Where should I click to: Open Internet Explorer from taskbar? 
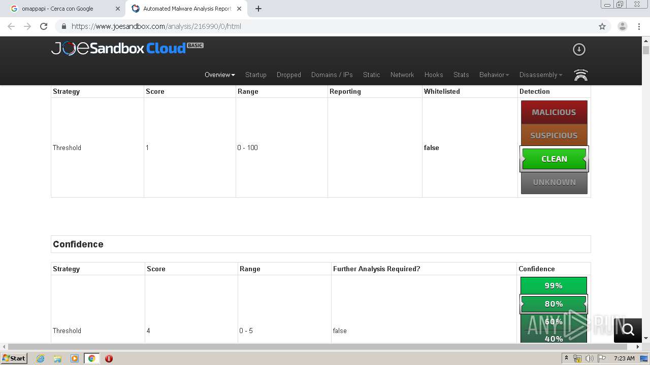pos(41,358)
